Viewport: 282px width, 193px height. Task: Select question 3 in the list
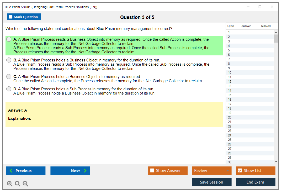point(229,41)
